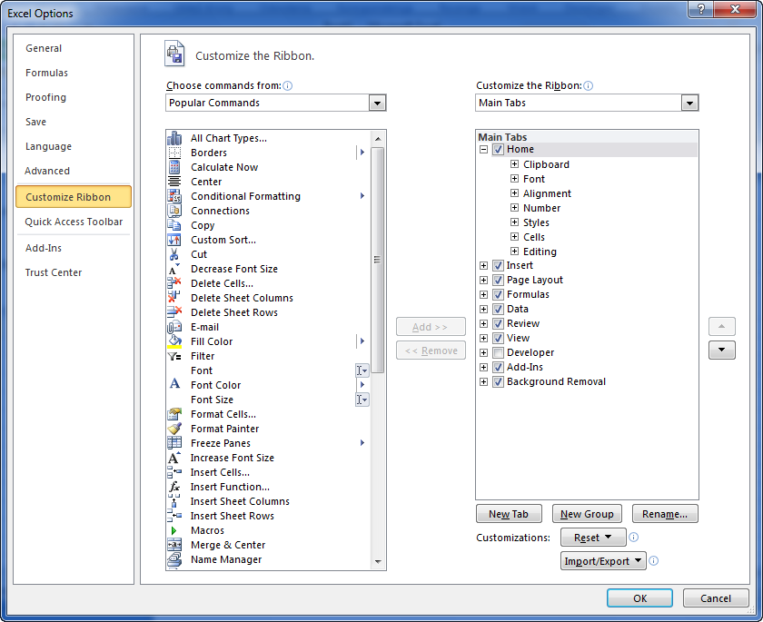763x622 pixels.
Task: Click the Filter funnel icon
Action: [174, 357]
